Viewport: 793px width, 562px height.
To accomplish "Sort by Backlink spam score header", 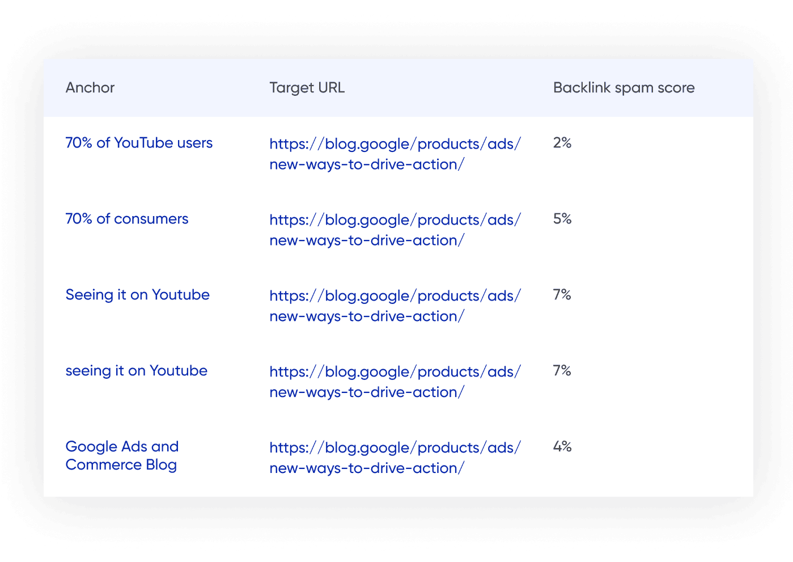I will click(x=624, y=88).
